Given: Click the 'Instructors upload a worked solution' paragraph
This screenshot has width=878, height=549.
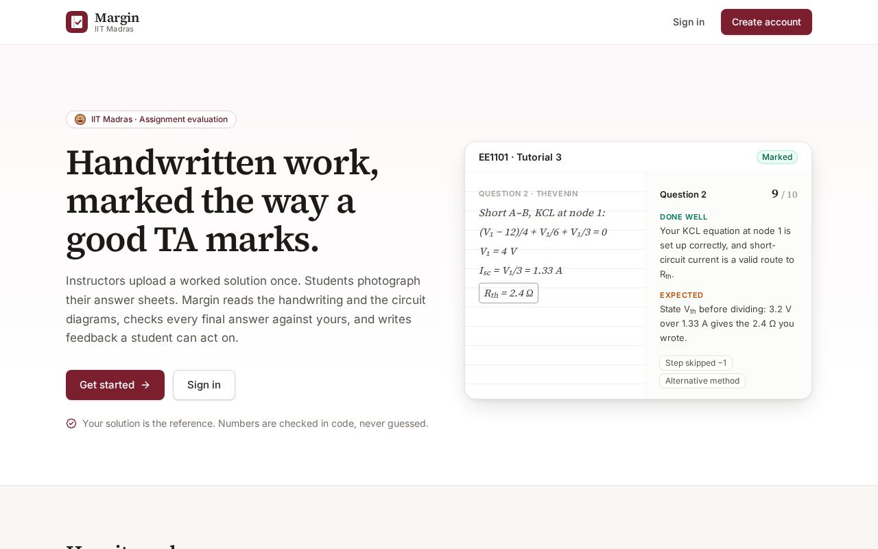Looking at the screenshot, I should (x=247, y=309).
